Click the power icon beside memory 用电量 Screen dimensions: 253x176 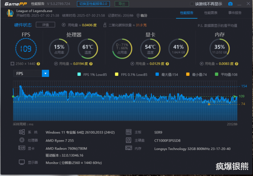[202, 64]
